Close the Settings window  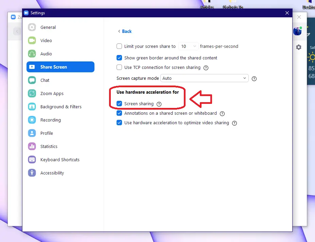click(287, 13)
